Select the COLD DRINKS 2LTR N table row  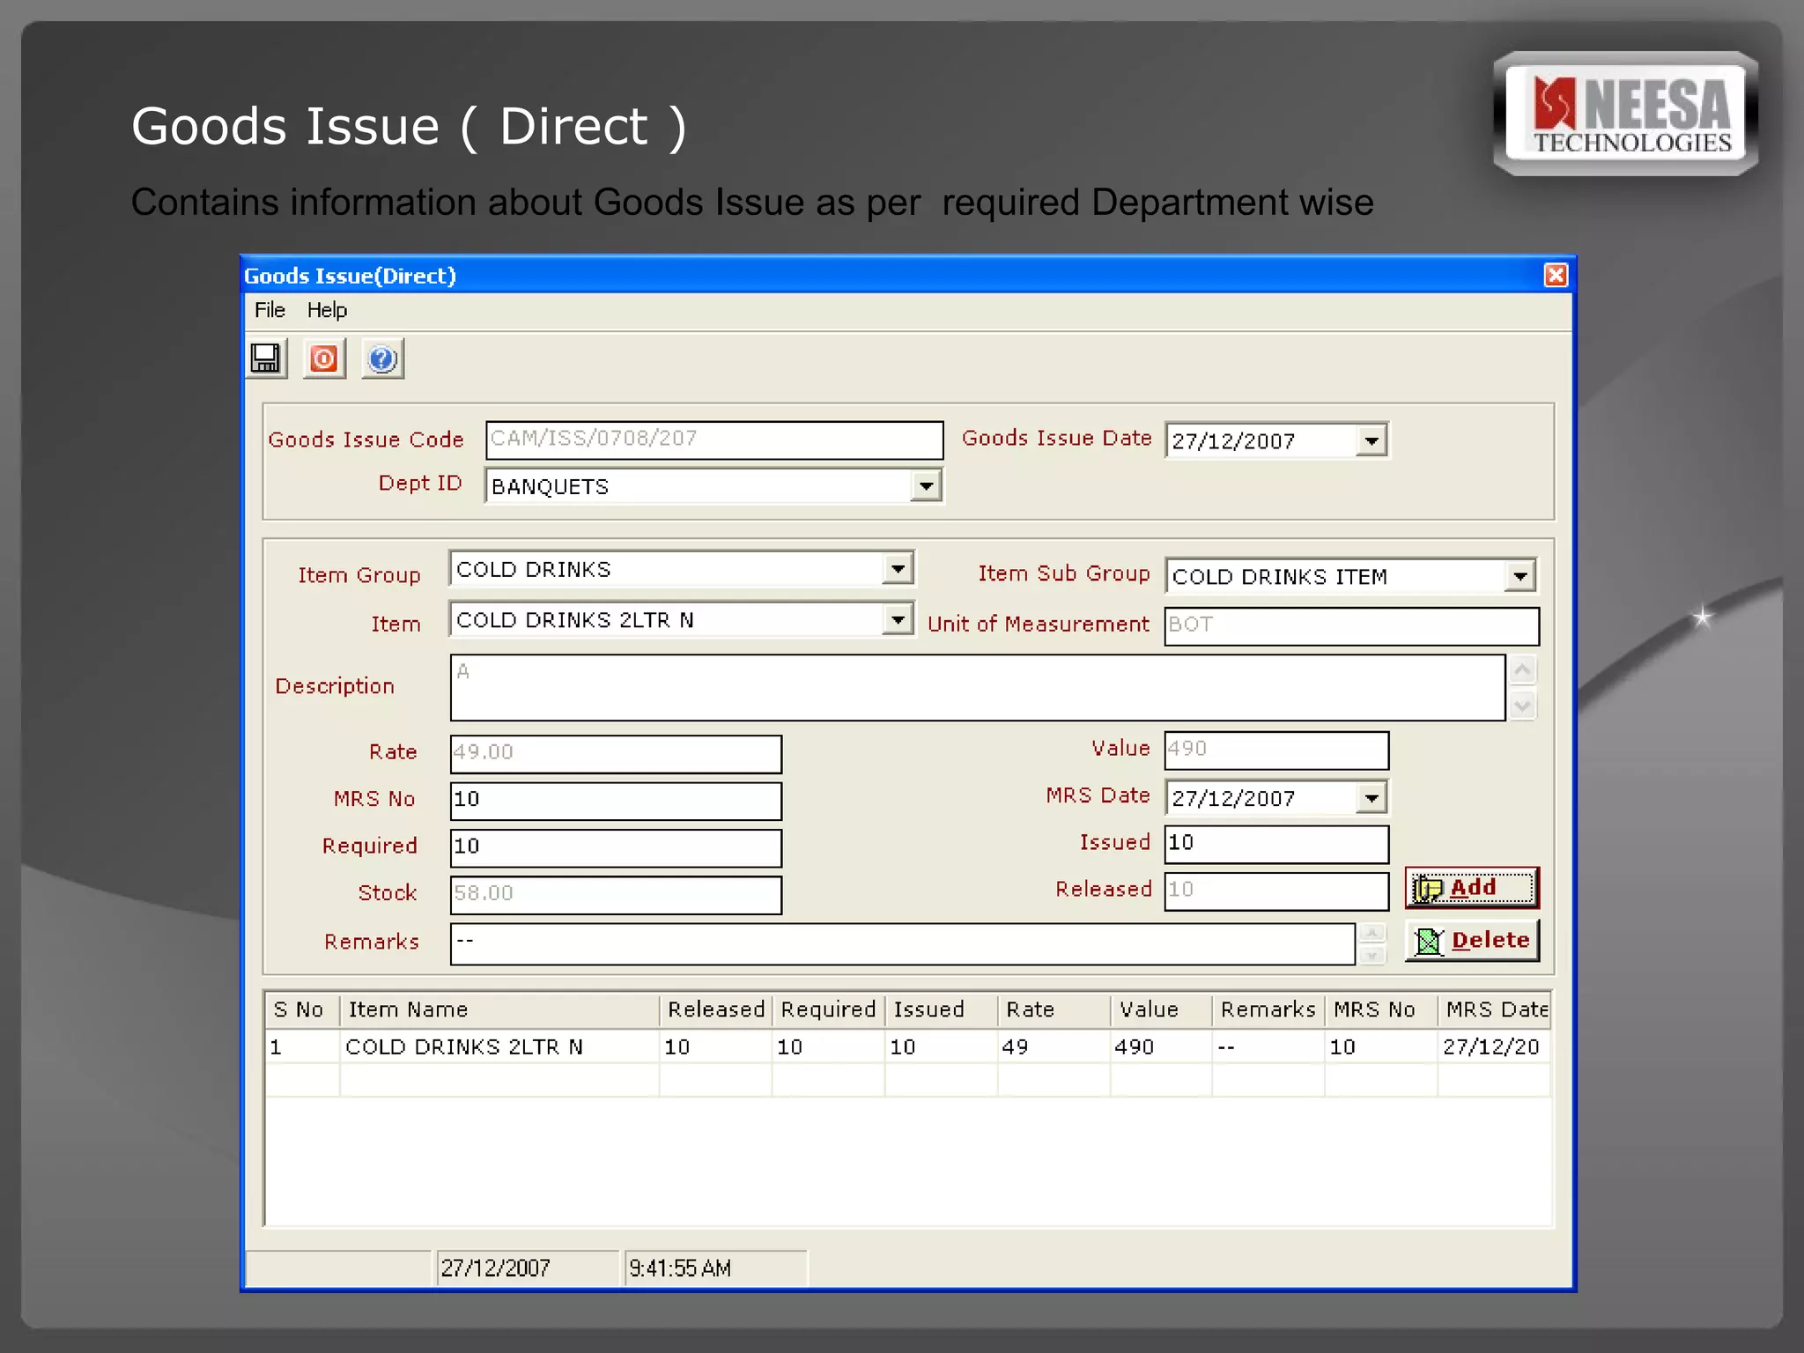[x=908, y=1046]
